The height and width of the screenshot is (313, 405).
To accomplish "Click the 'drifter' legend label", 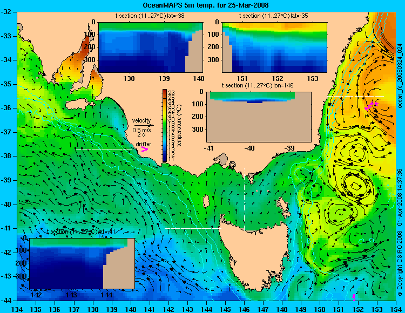I will point(143,144).
